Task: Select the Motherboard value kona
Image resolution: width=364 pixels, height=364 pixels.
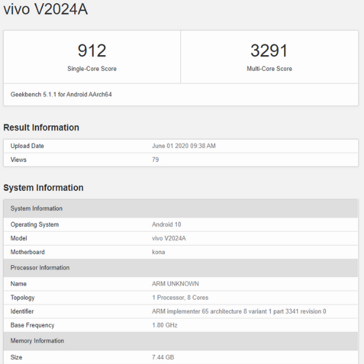Action: pyautogui.click(x=158, y=252)
